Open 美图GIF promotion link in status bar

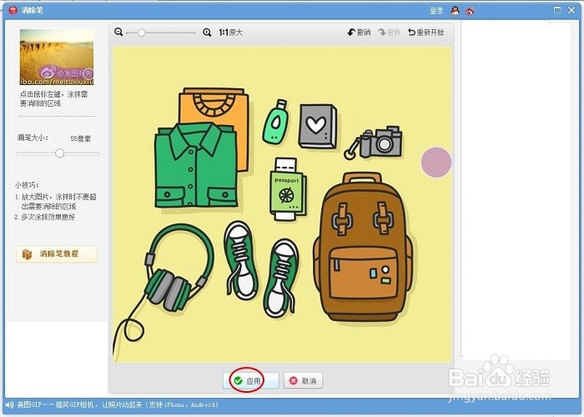(118, 404)
